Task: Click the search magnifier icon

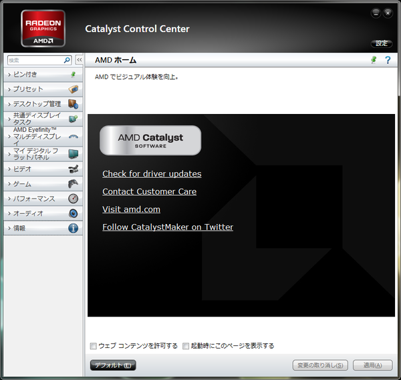Action: pyautogui.click(x=67, y=60)
